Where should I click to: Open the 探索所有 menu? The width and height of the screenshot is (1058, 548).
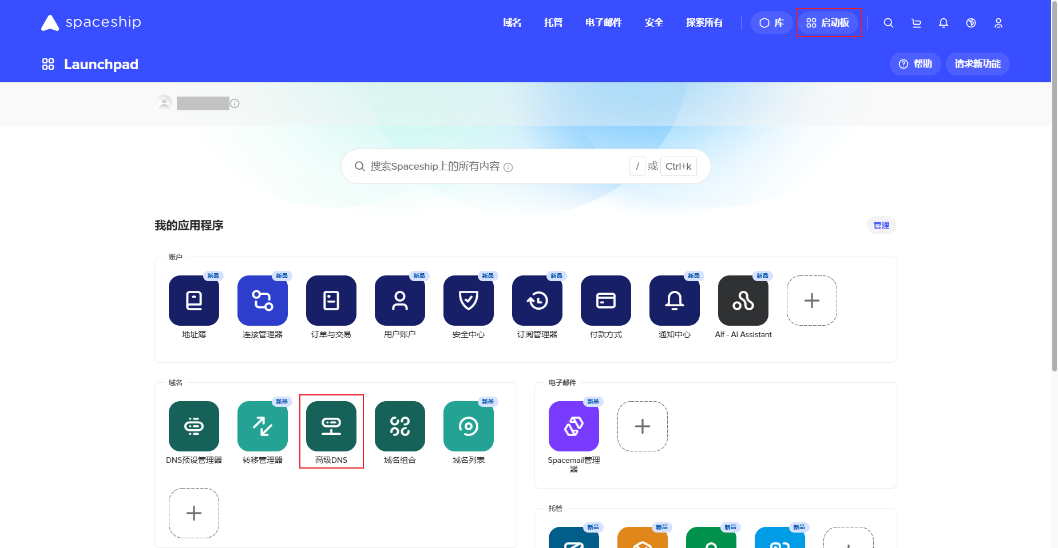pos(704,23)
